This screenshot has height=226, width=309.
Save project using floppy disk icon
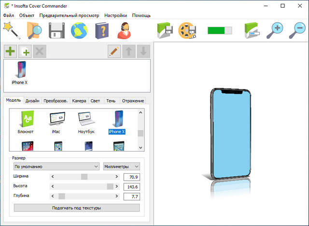[x=56, y=30]
